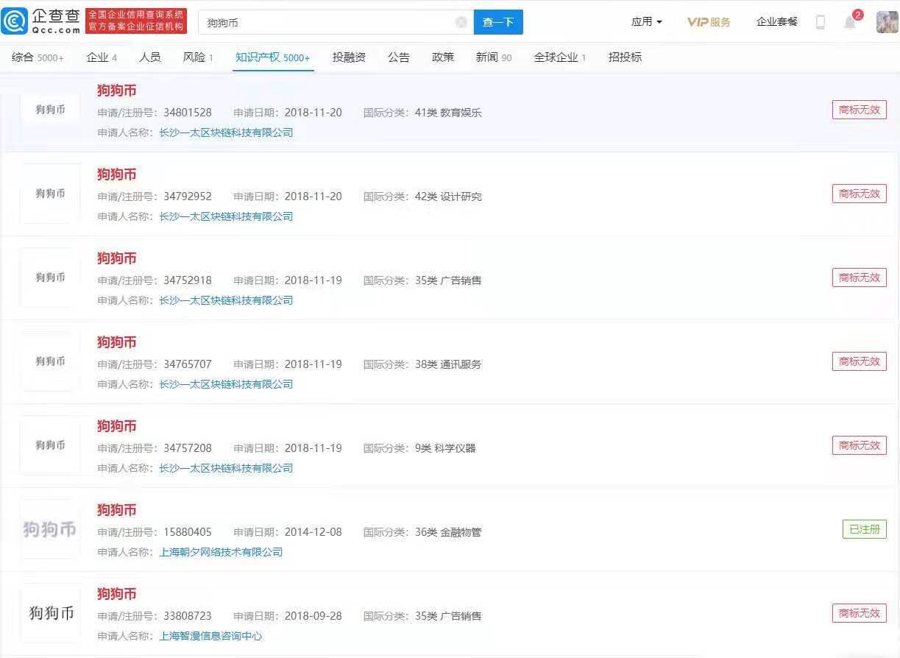The image size is (900, 658).
Task: Open applicant 长沙一太区块链科技有限公司 for 42类 设计研究
Action: [x=226, y=217]
